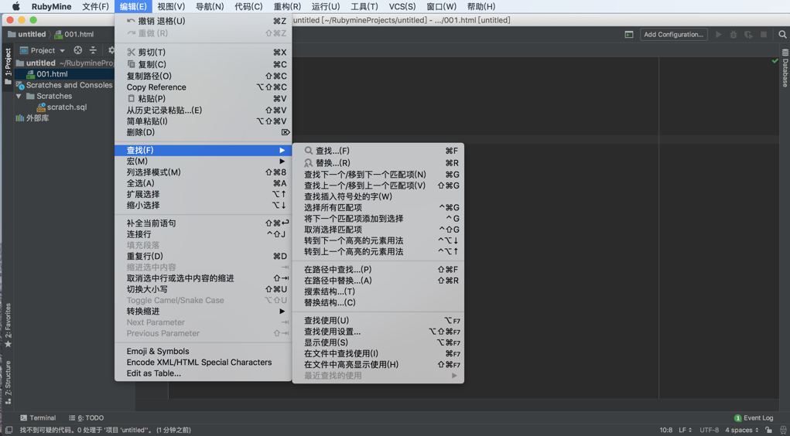Choose 选择所有匹配项 select all occurrences
This screenshot has height=436, width=790.
pyautogui.click(x=378, y=207)
